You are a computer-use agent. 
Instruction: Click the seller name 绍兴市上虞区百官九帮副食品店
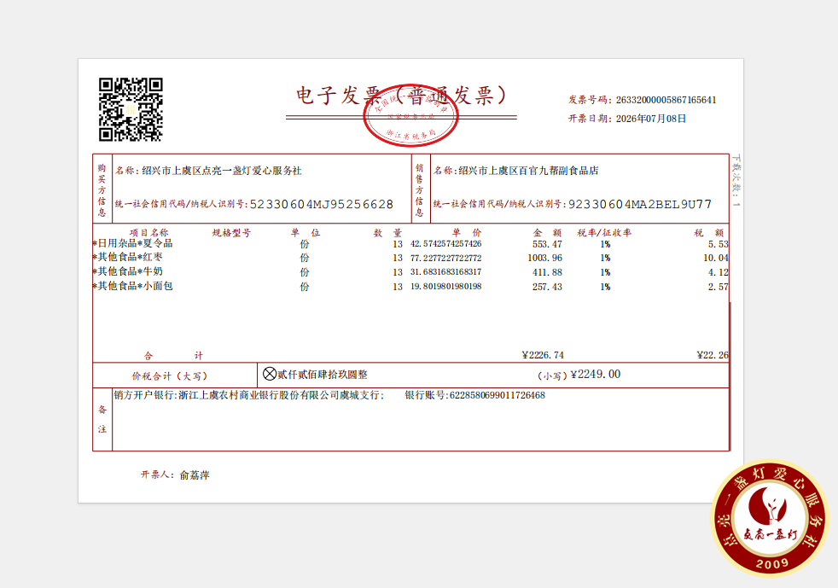click(528, 171)
